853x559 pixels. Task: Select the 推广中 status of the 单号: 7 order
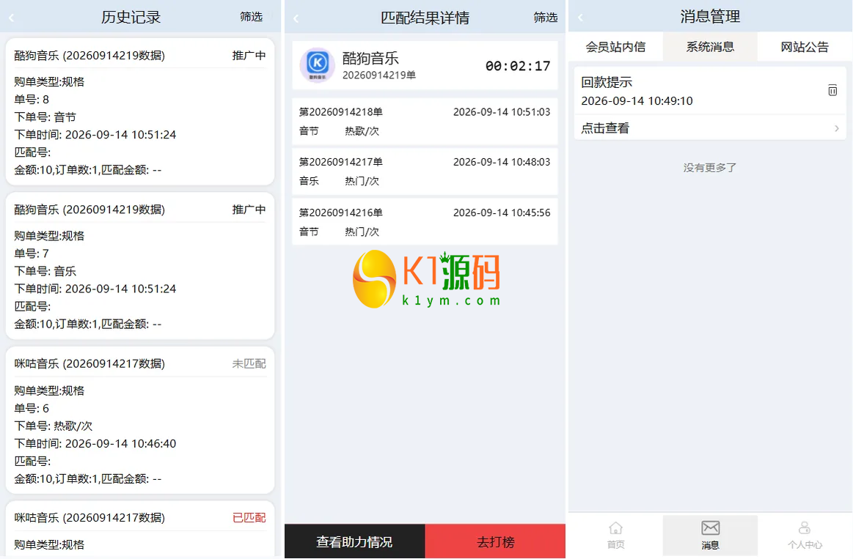click(x=249, y=210)
